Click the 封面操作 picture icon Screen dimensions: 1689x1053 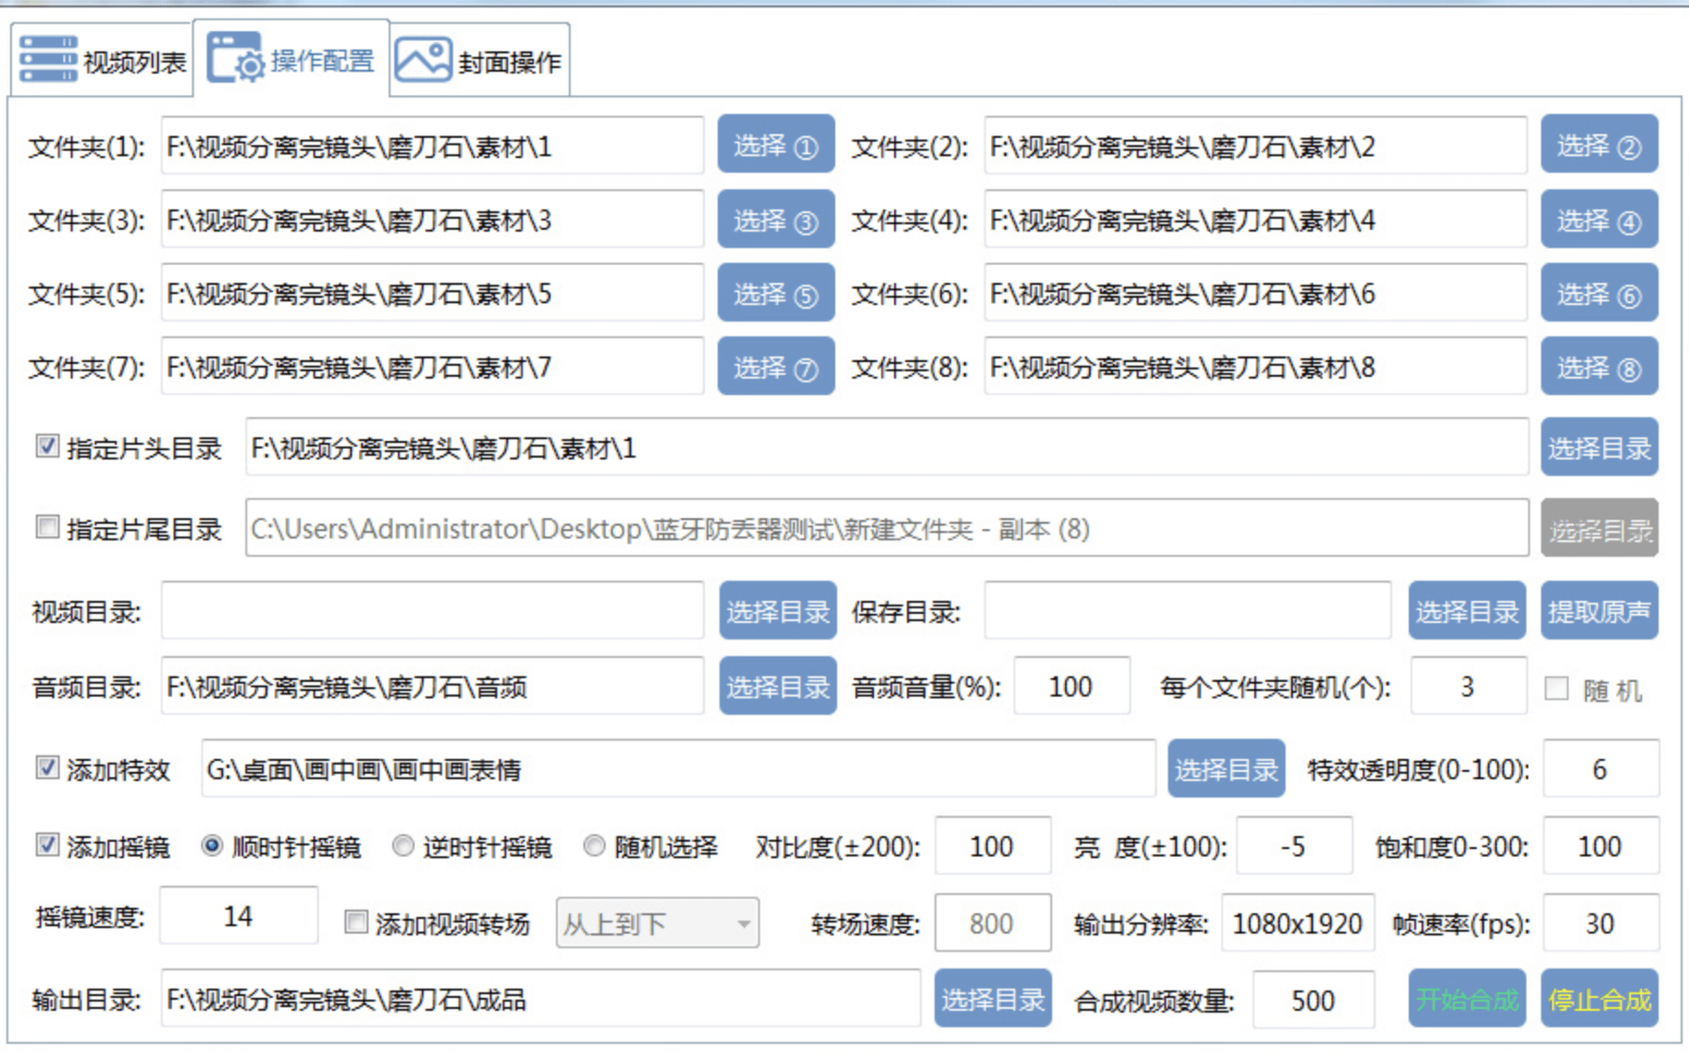coord(424,60)
